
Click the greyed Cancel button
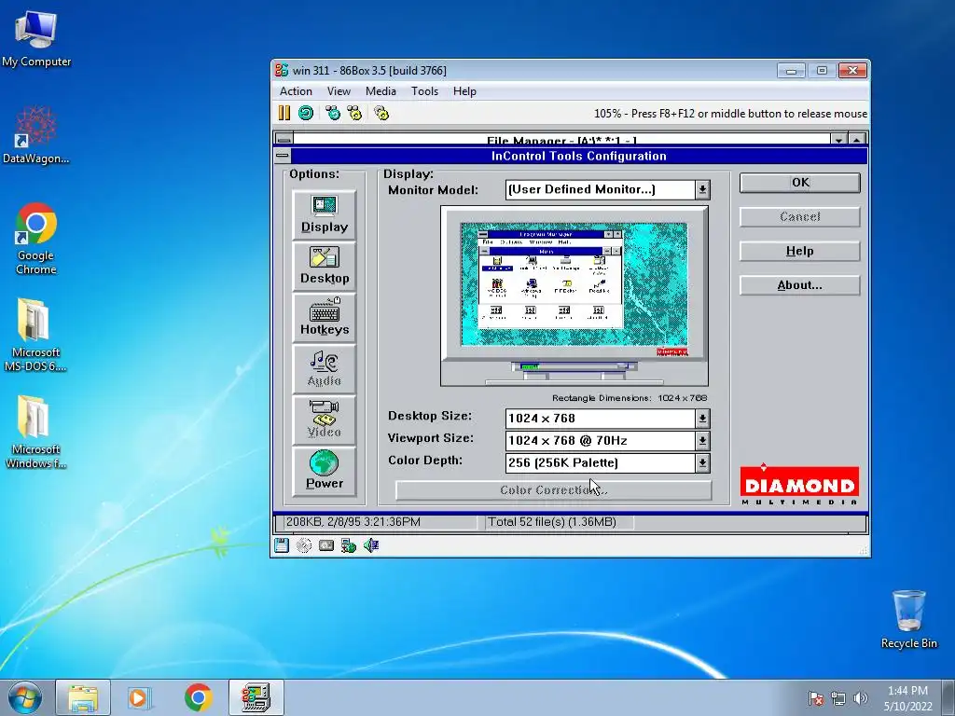coord(799,216)
